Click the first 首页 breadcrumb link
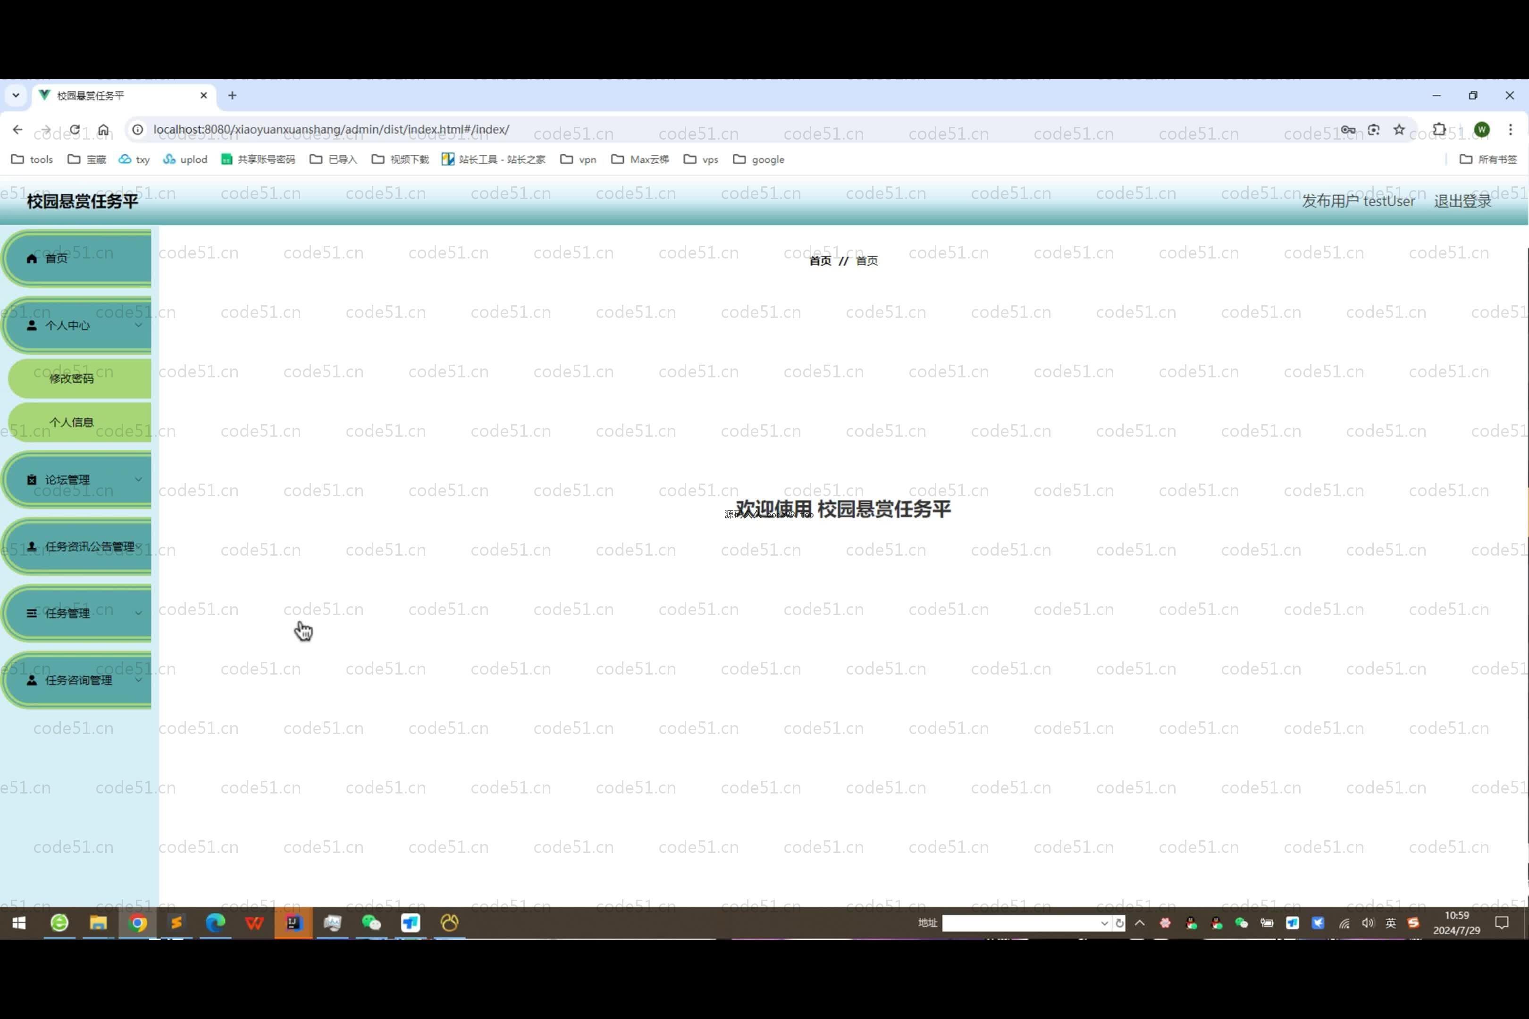The image size is (1529, 1019). (x=820, y=260)
